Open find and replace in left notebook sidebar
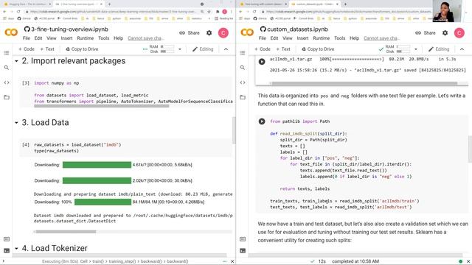The image size is (472, 265). (7, 68)
